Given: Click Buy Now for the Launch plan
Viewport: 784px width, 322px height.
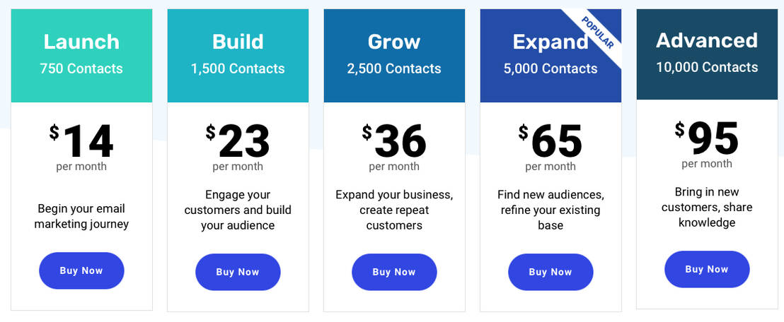Looking at the screenshot, I should [x=81, y=271].
